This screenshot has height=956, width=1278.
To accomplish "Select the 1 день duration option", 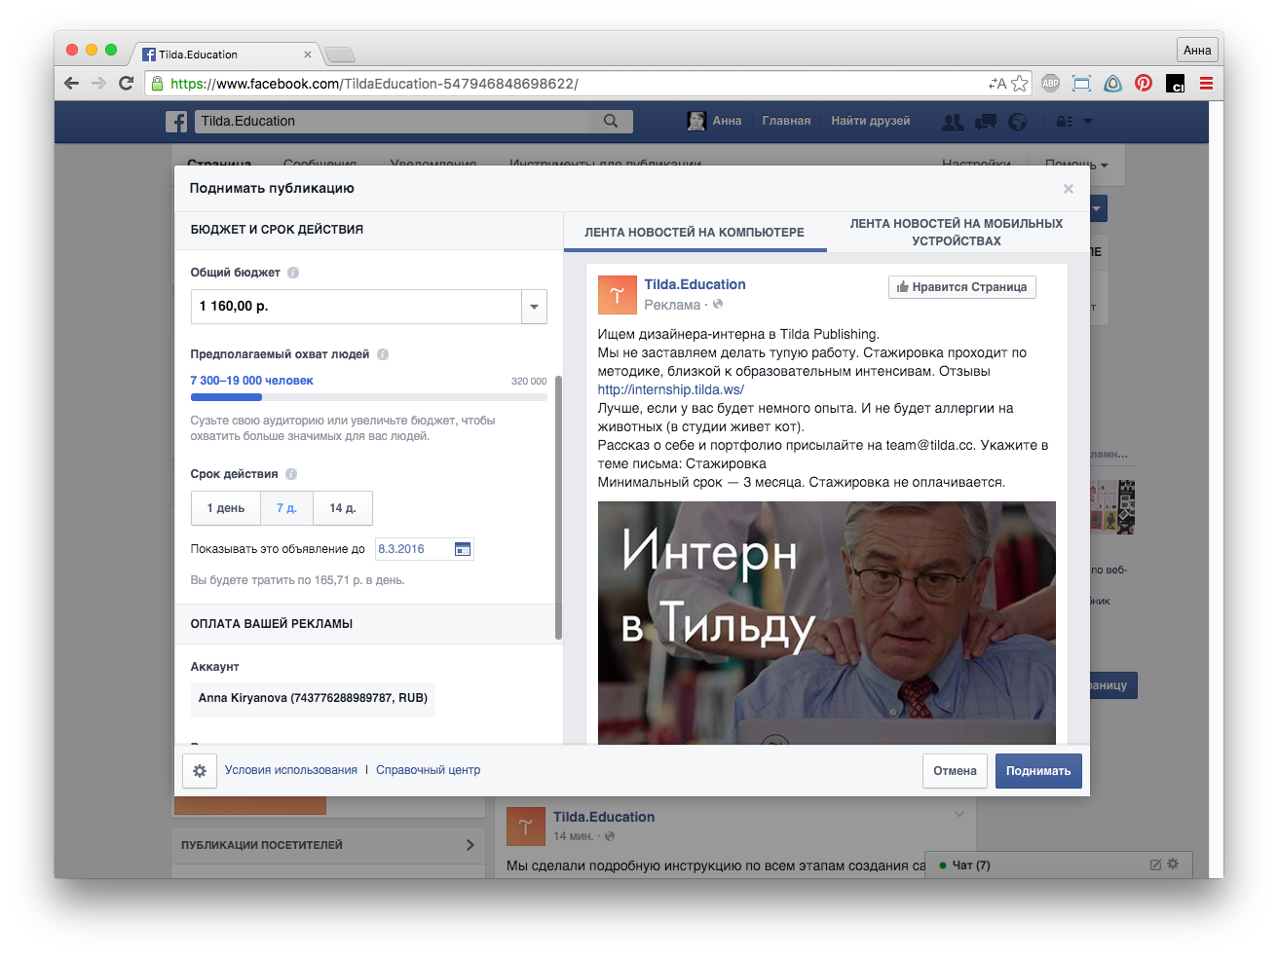I will [x=226, y=508].
